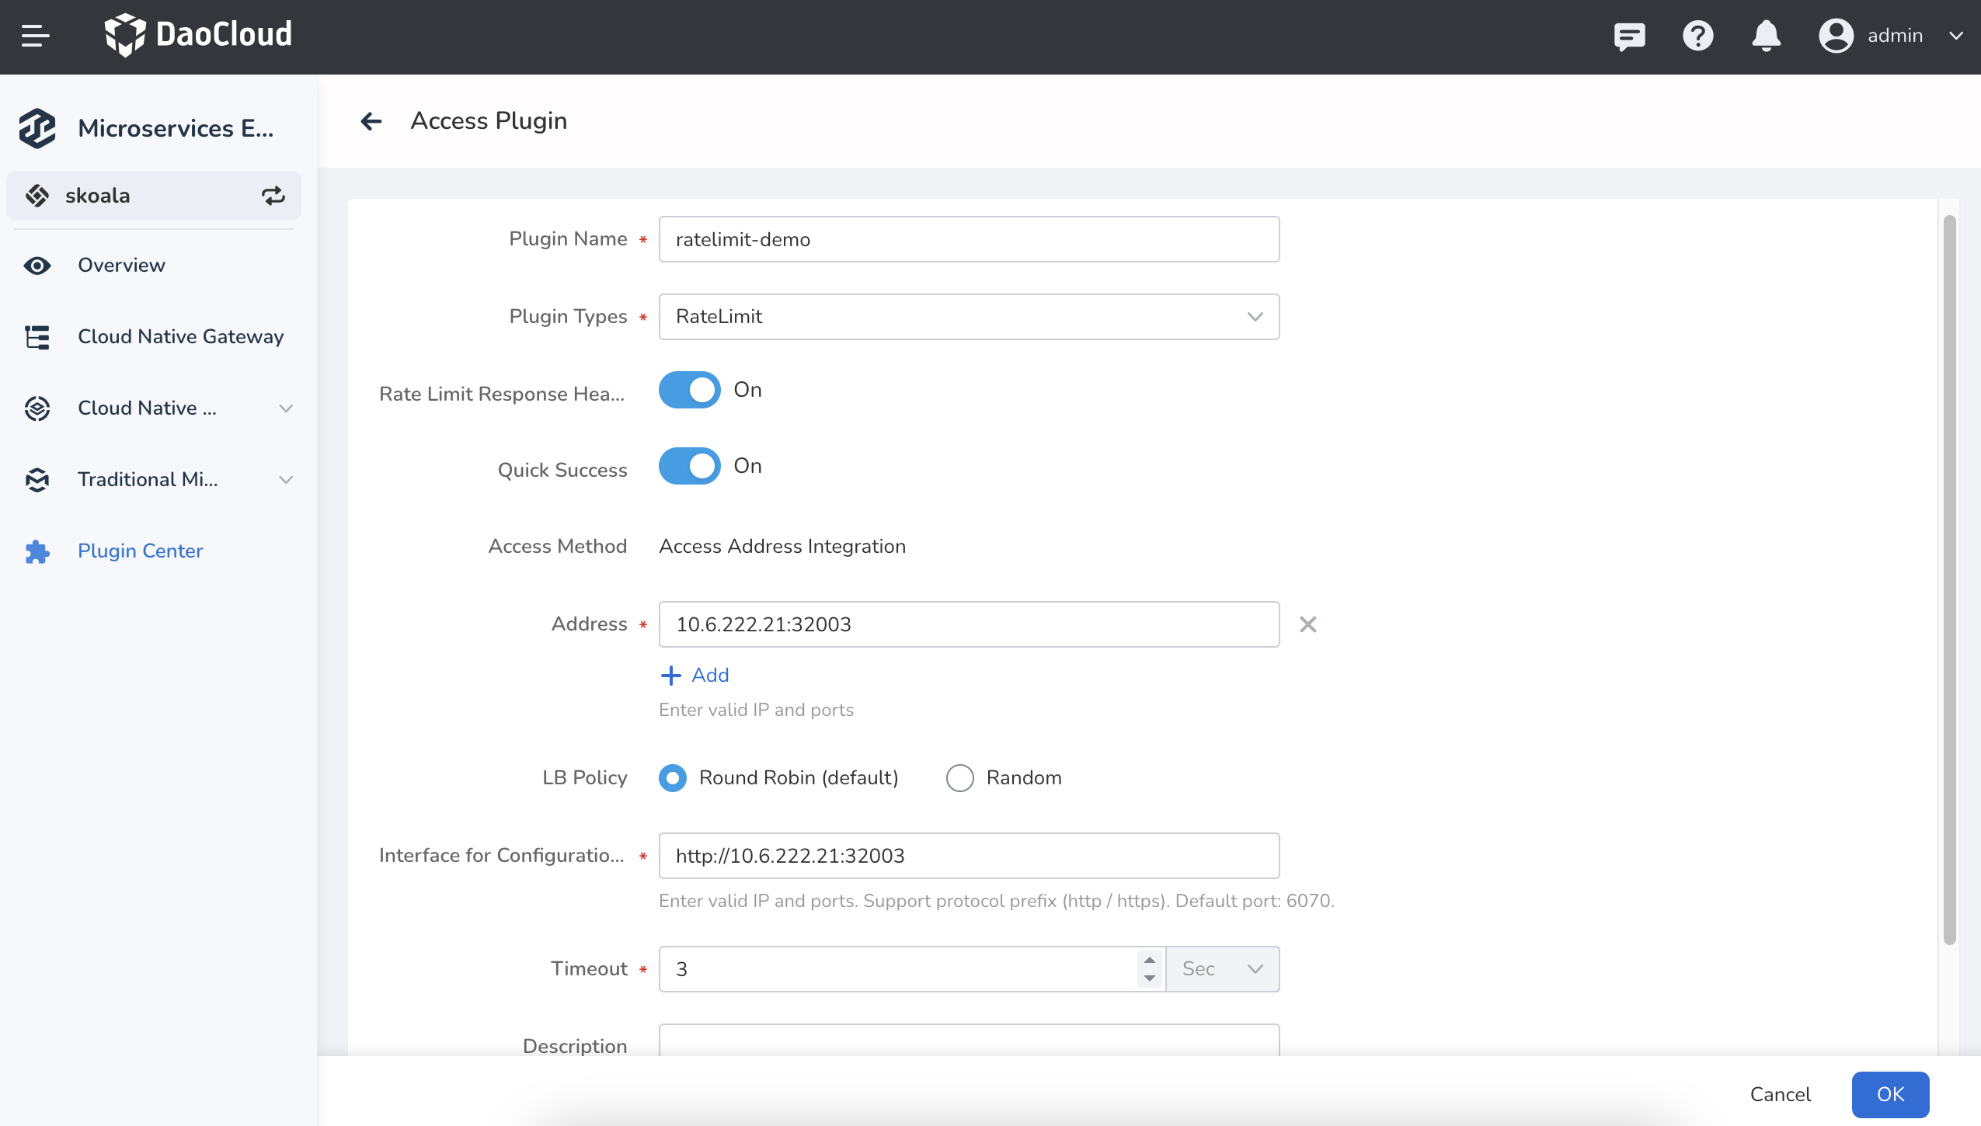Open the help center

(1697, 36)
